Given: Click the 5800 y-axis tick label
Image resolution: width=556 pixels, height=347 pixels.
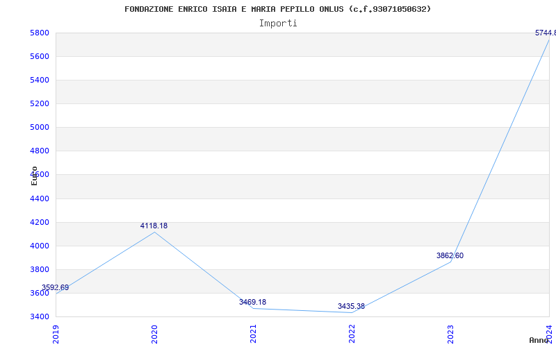Looking at the screenshot, I should pyautogui.click(x=40, y=33).
